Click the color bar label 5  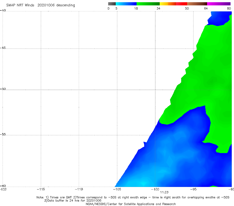116,9
